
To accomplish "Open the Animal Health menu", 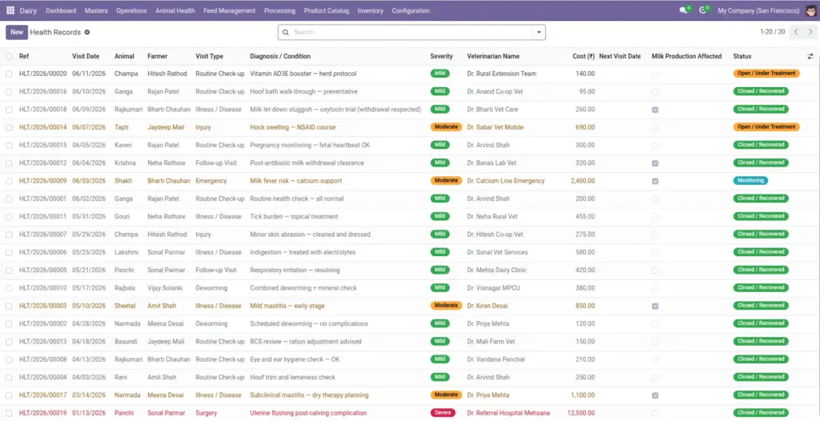I will point(175,10).
